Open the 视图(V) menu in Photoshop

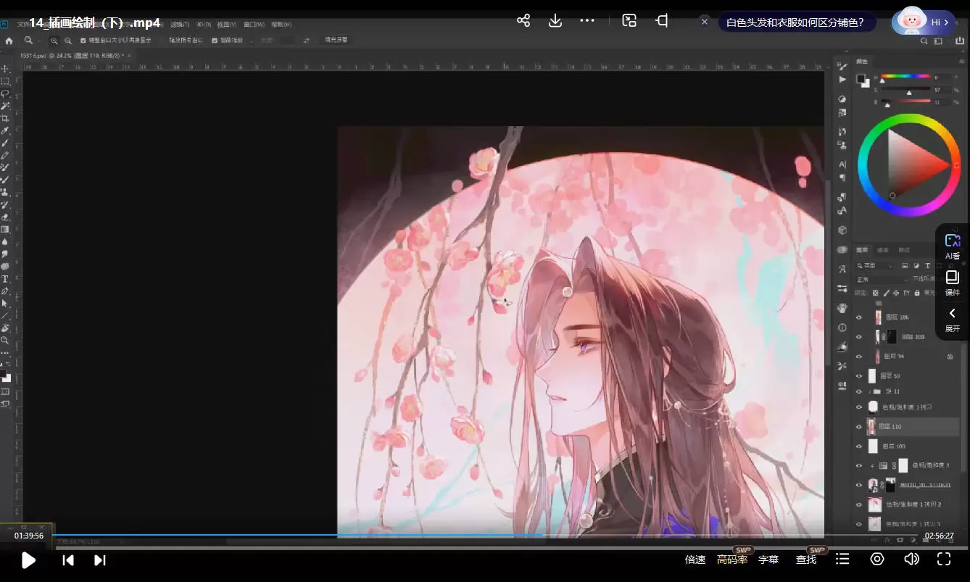point(227,25)
